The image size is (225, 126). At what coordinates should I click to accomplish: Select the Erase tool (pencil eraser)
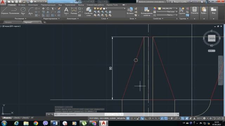[59, 9]
